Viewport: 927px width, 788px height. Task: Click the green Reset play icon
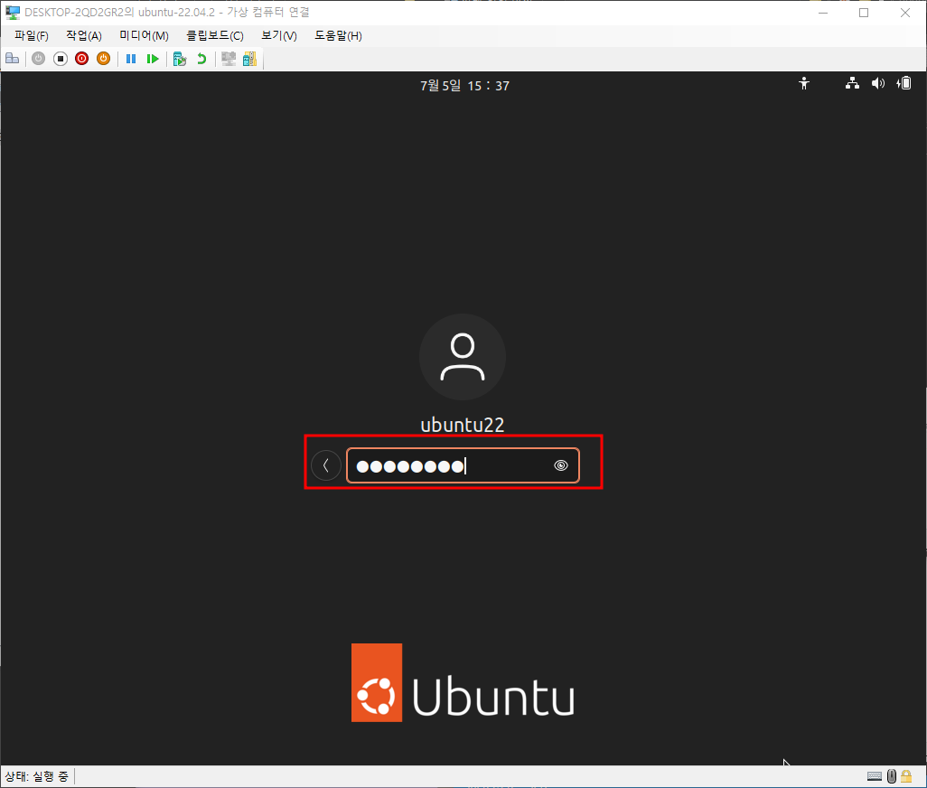point(153,59)
